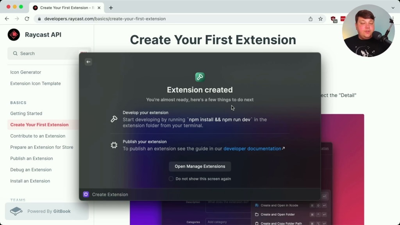400x225 pixels.
Task: Click the share icon in address bar
Action: [311, 19]
